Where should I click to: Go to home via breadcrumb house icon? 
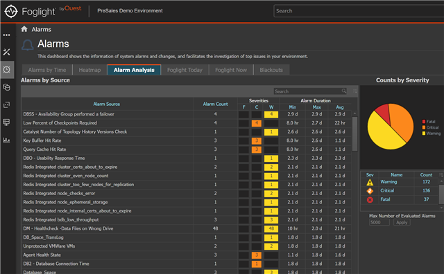point(24,29)
